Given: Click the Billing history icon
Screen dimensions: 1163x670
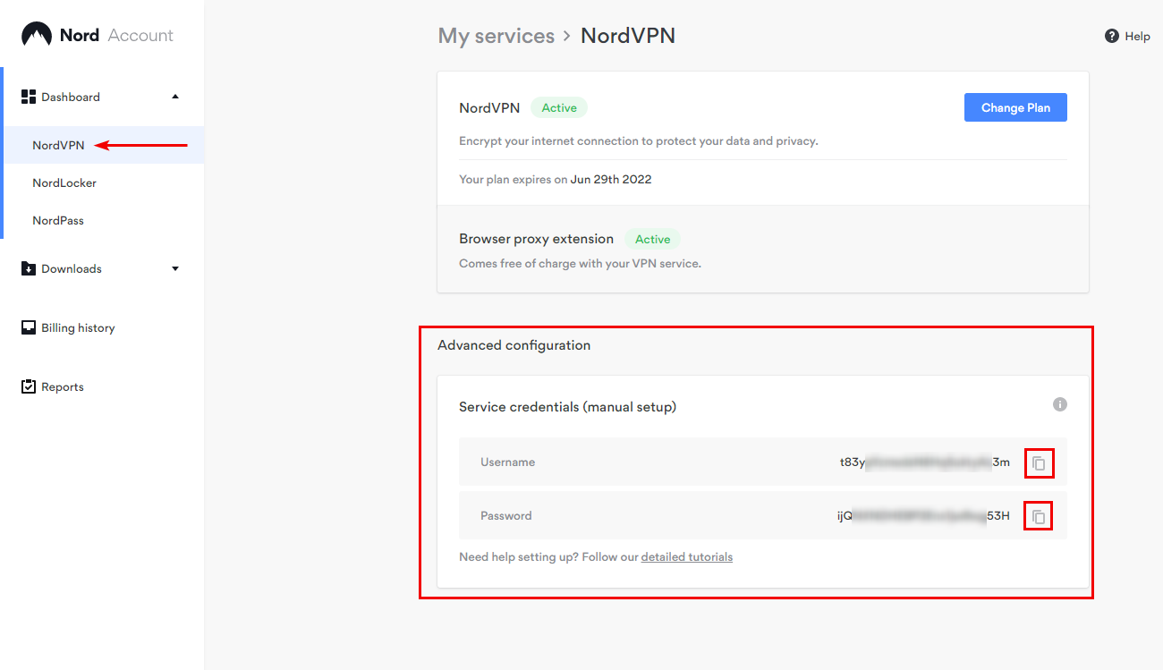Looking at the screenshot, I should pos(30,327).
